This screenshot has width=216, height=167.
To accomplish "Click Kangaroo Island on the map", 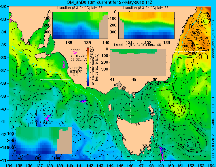I will pyautogui.click(x=42, y=56).
